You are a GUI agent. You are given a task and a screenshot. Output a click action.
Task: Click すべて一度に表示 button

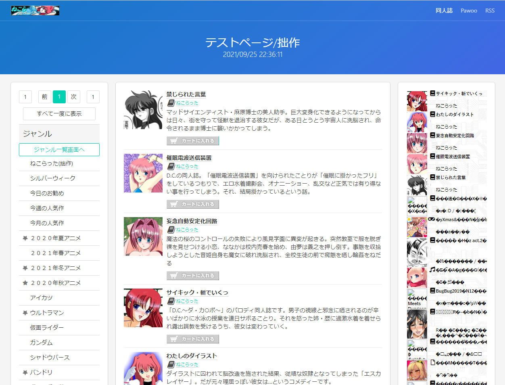pyautogui.click(x=59, y=114)
